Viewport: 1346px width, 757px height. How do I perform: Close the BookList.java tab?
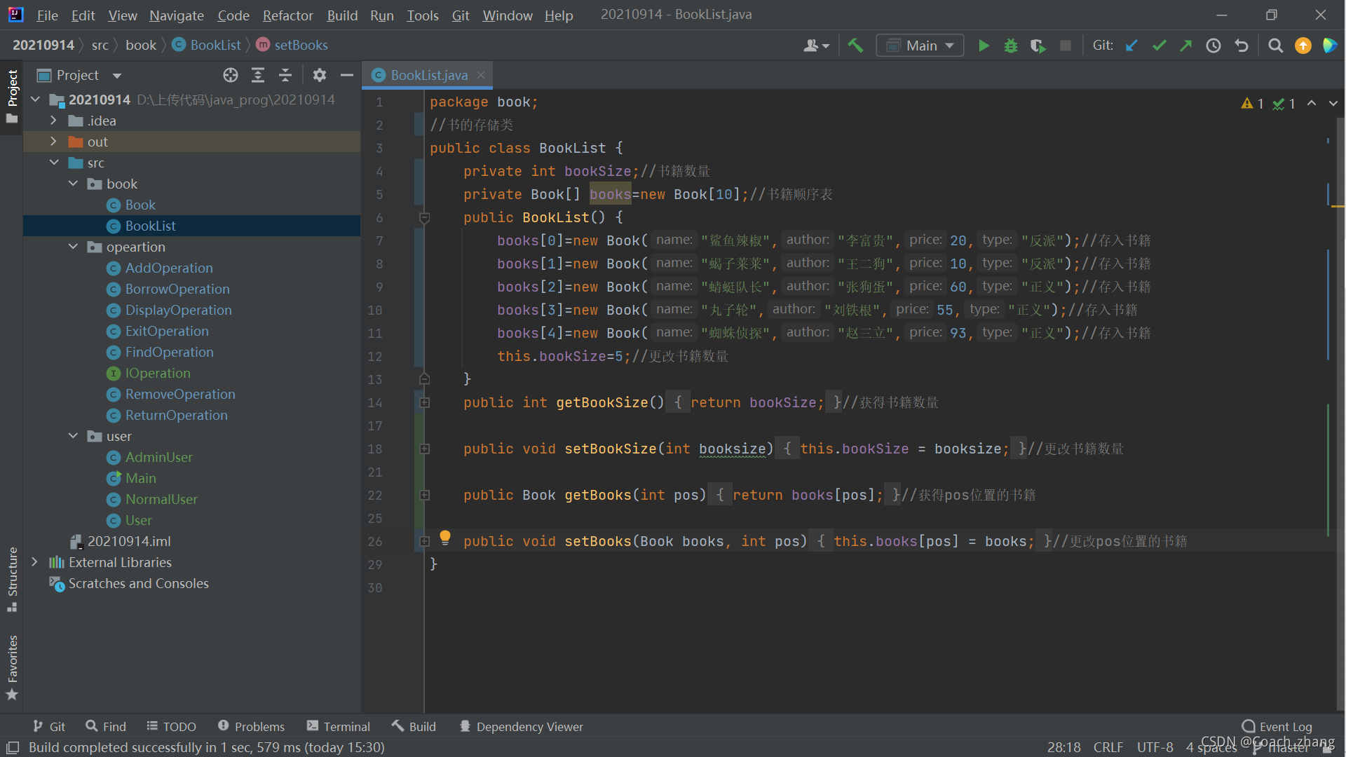[x=481, y=75]
